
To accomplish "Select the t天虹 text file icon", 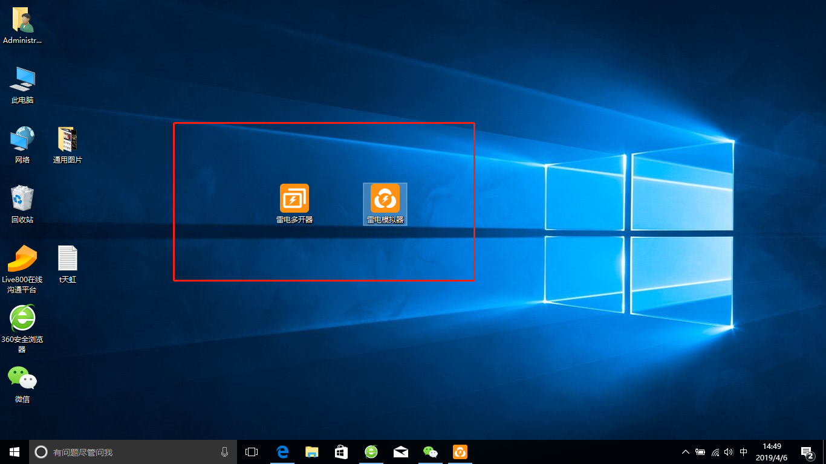I will click(68, 265).
